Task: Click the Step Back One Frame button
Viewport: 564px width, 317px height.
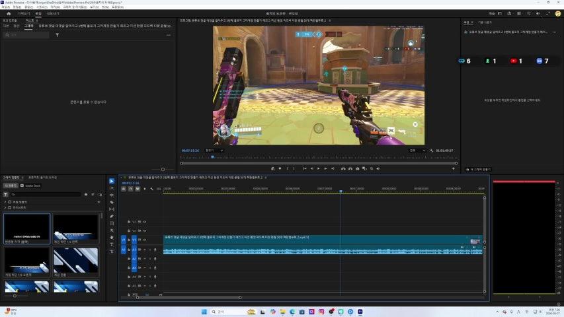Action: click(311, 168)
